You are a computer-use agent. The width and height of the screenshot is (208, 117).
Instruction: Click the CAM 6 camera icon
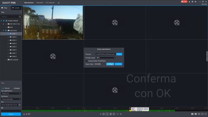click(x=11, y=50)
